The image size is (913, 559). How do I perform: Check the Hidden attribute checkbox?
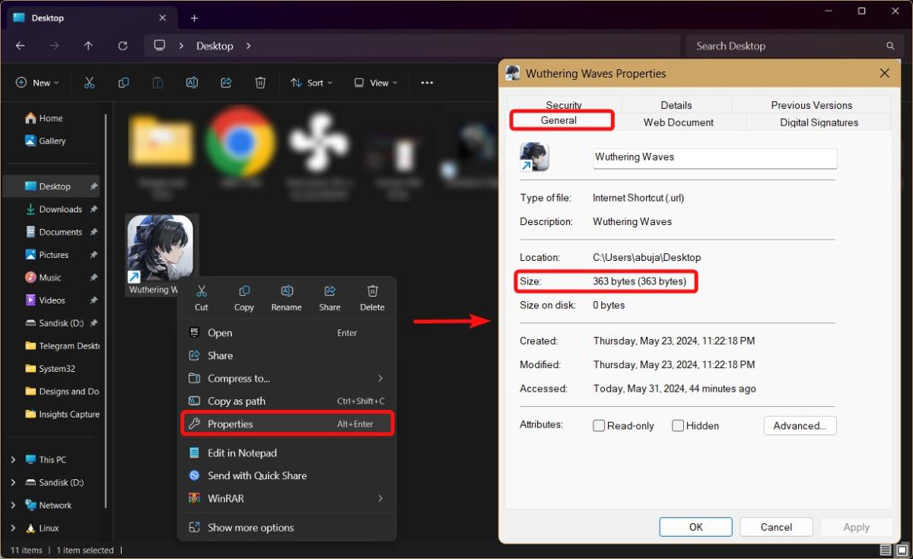click(678, 426)
